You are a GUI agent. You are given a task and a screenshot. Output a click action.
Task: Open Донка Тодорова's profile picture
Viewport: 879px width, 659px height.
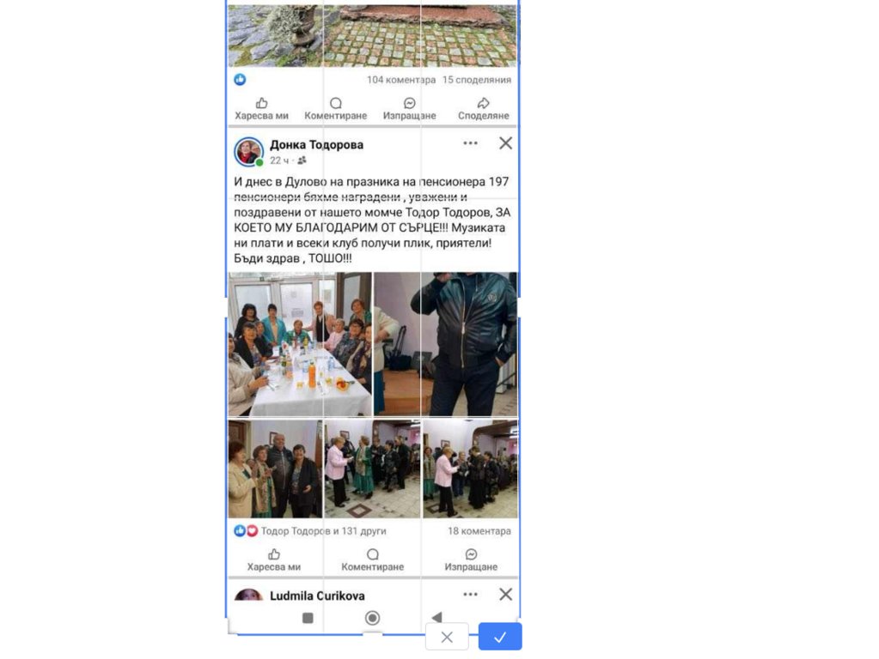pos(249,152)
